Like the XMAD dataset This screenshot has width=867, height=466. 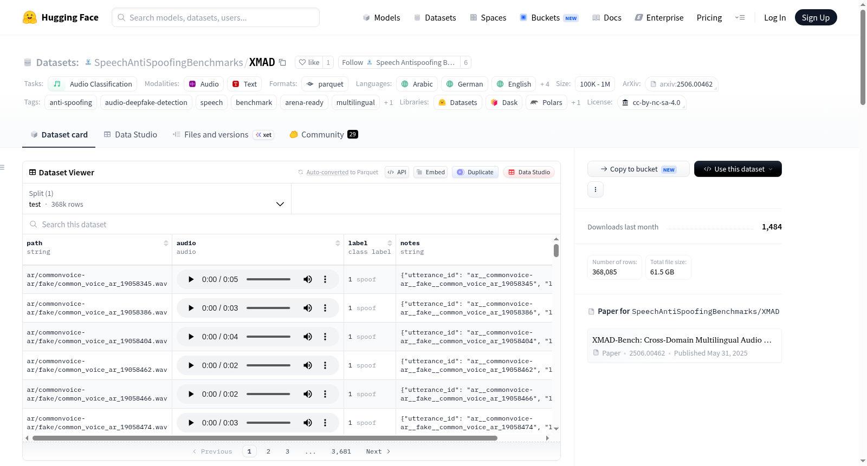pyautogui.click(x=309, y=62)
